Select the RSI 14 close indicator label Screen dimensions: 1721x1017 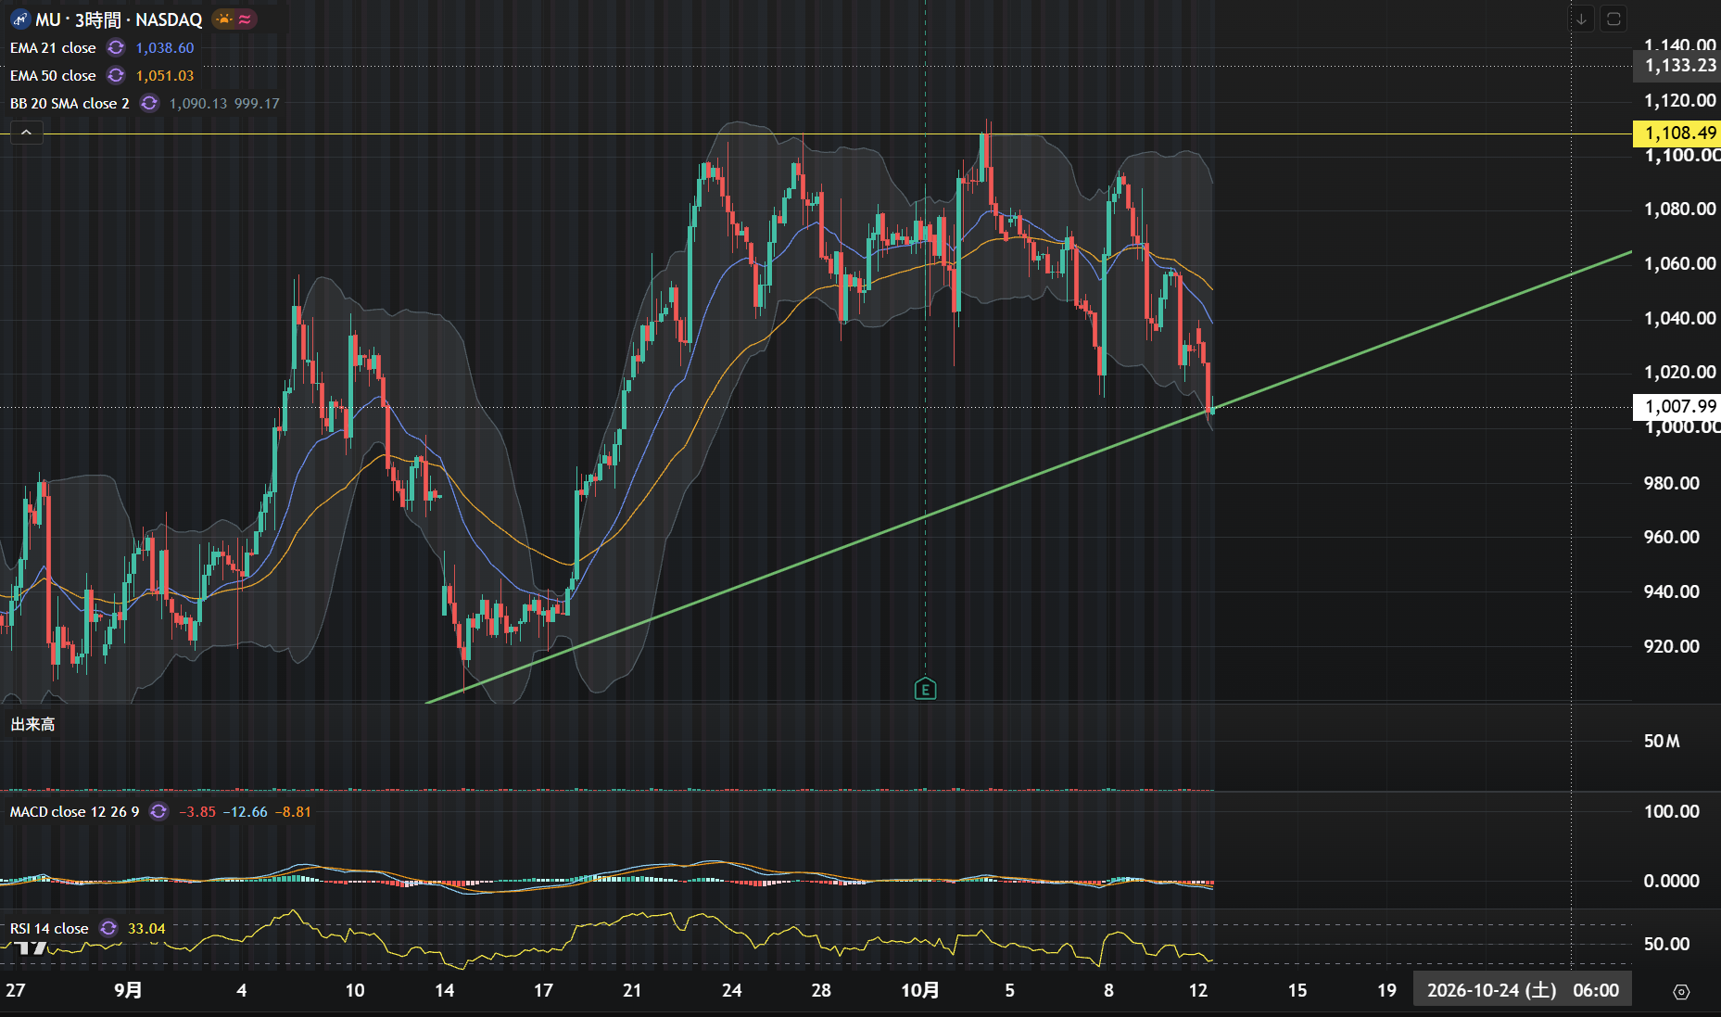coord(49,928)
